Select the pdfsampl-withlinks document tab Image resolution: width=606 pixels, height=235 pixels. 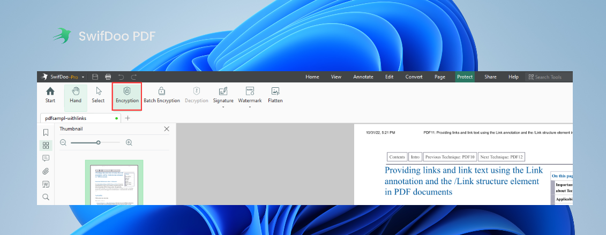click(x=80, y=118)
